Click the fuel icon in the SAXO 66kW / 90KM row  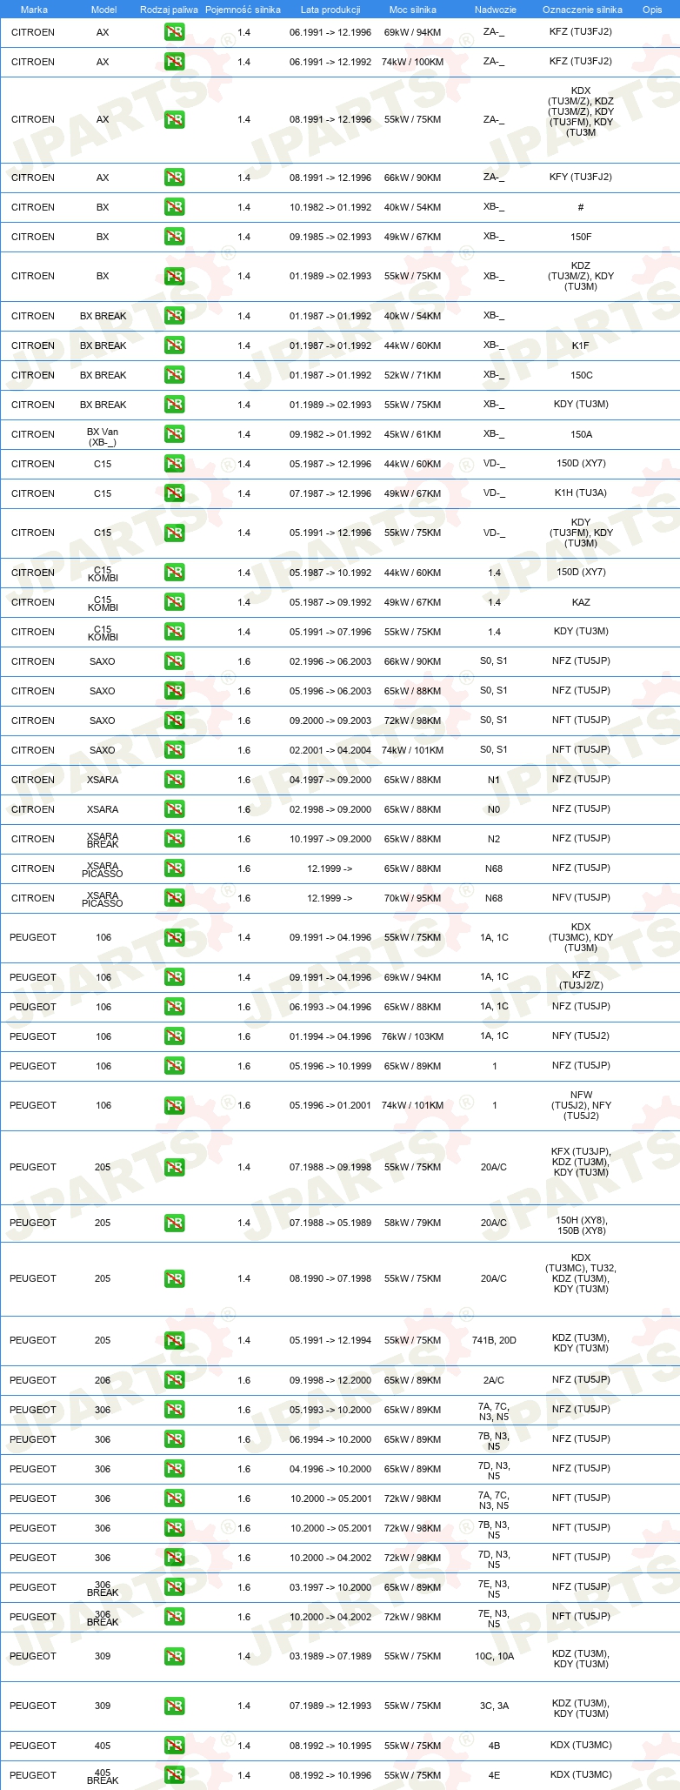pyautogui.click(x=174, y=661)
